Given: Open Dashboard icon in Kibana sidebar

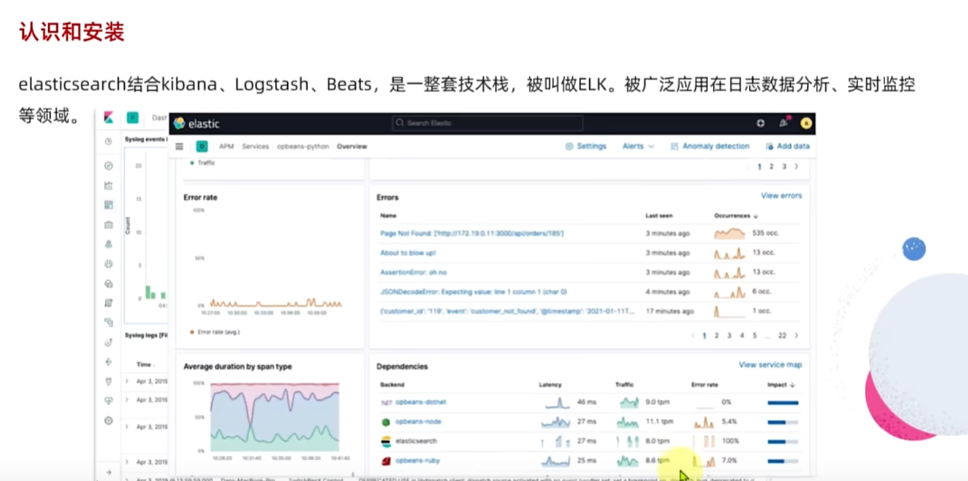Looking at the screenshot, I should (x=109, y=205).
